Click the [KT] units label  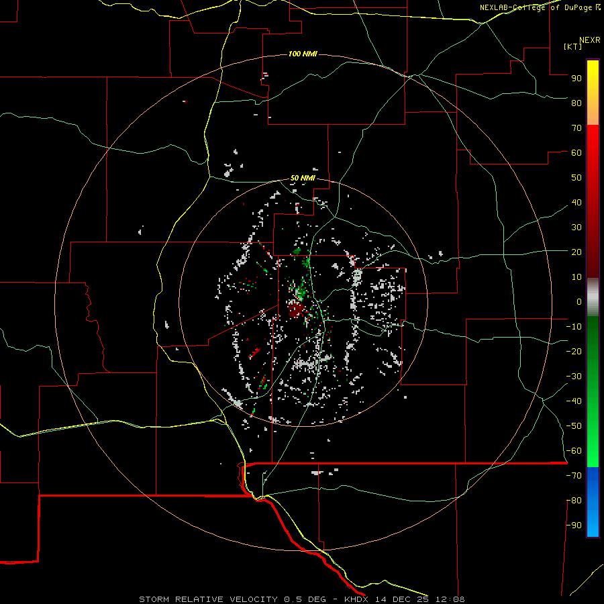(573, 46)
